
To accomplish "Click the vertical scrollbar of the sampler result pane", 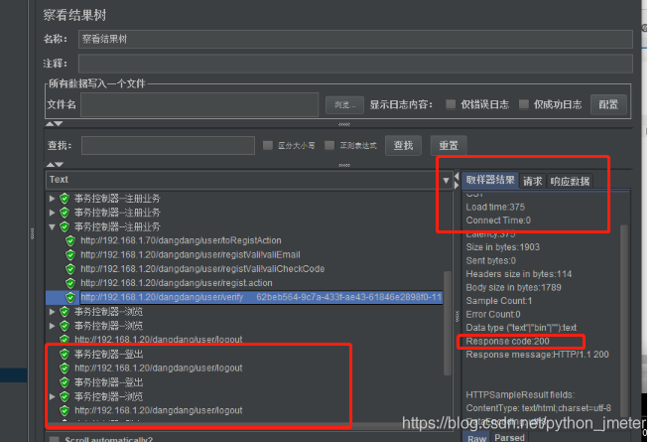I will [623, 319].
